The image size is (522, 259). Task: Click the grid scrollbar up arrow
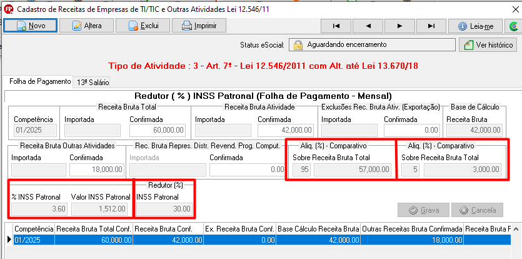tap(516, 229)
